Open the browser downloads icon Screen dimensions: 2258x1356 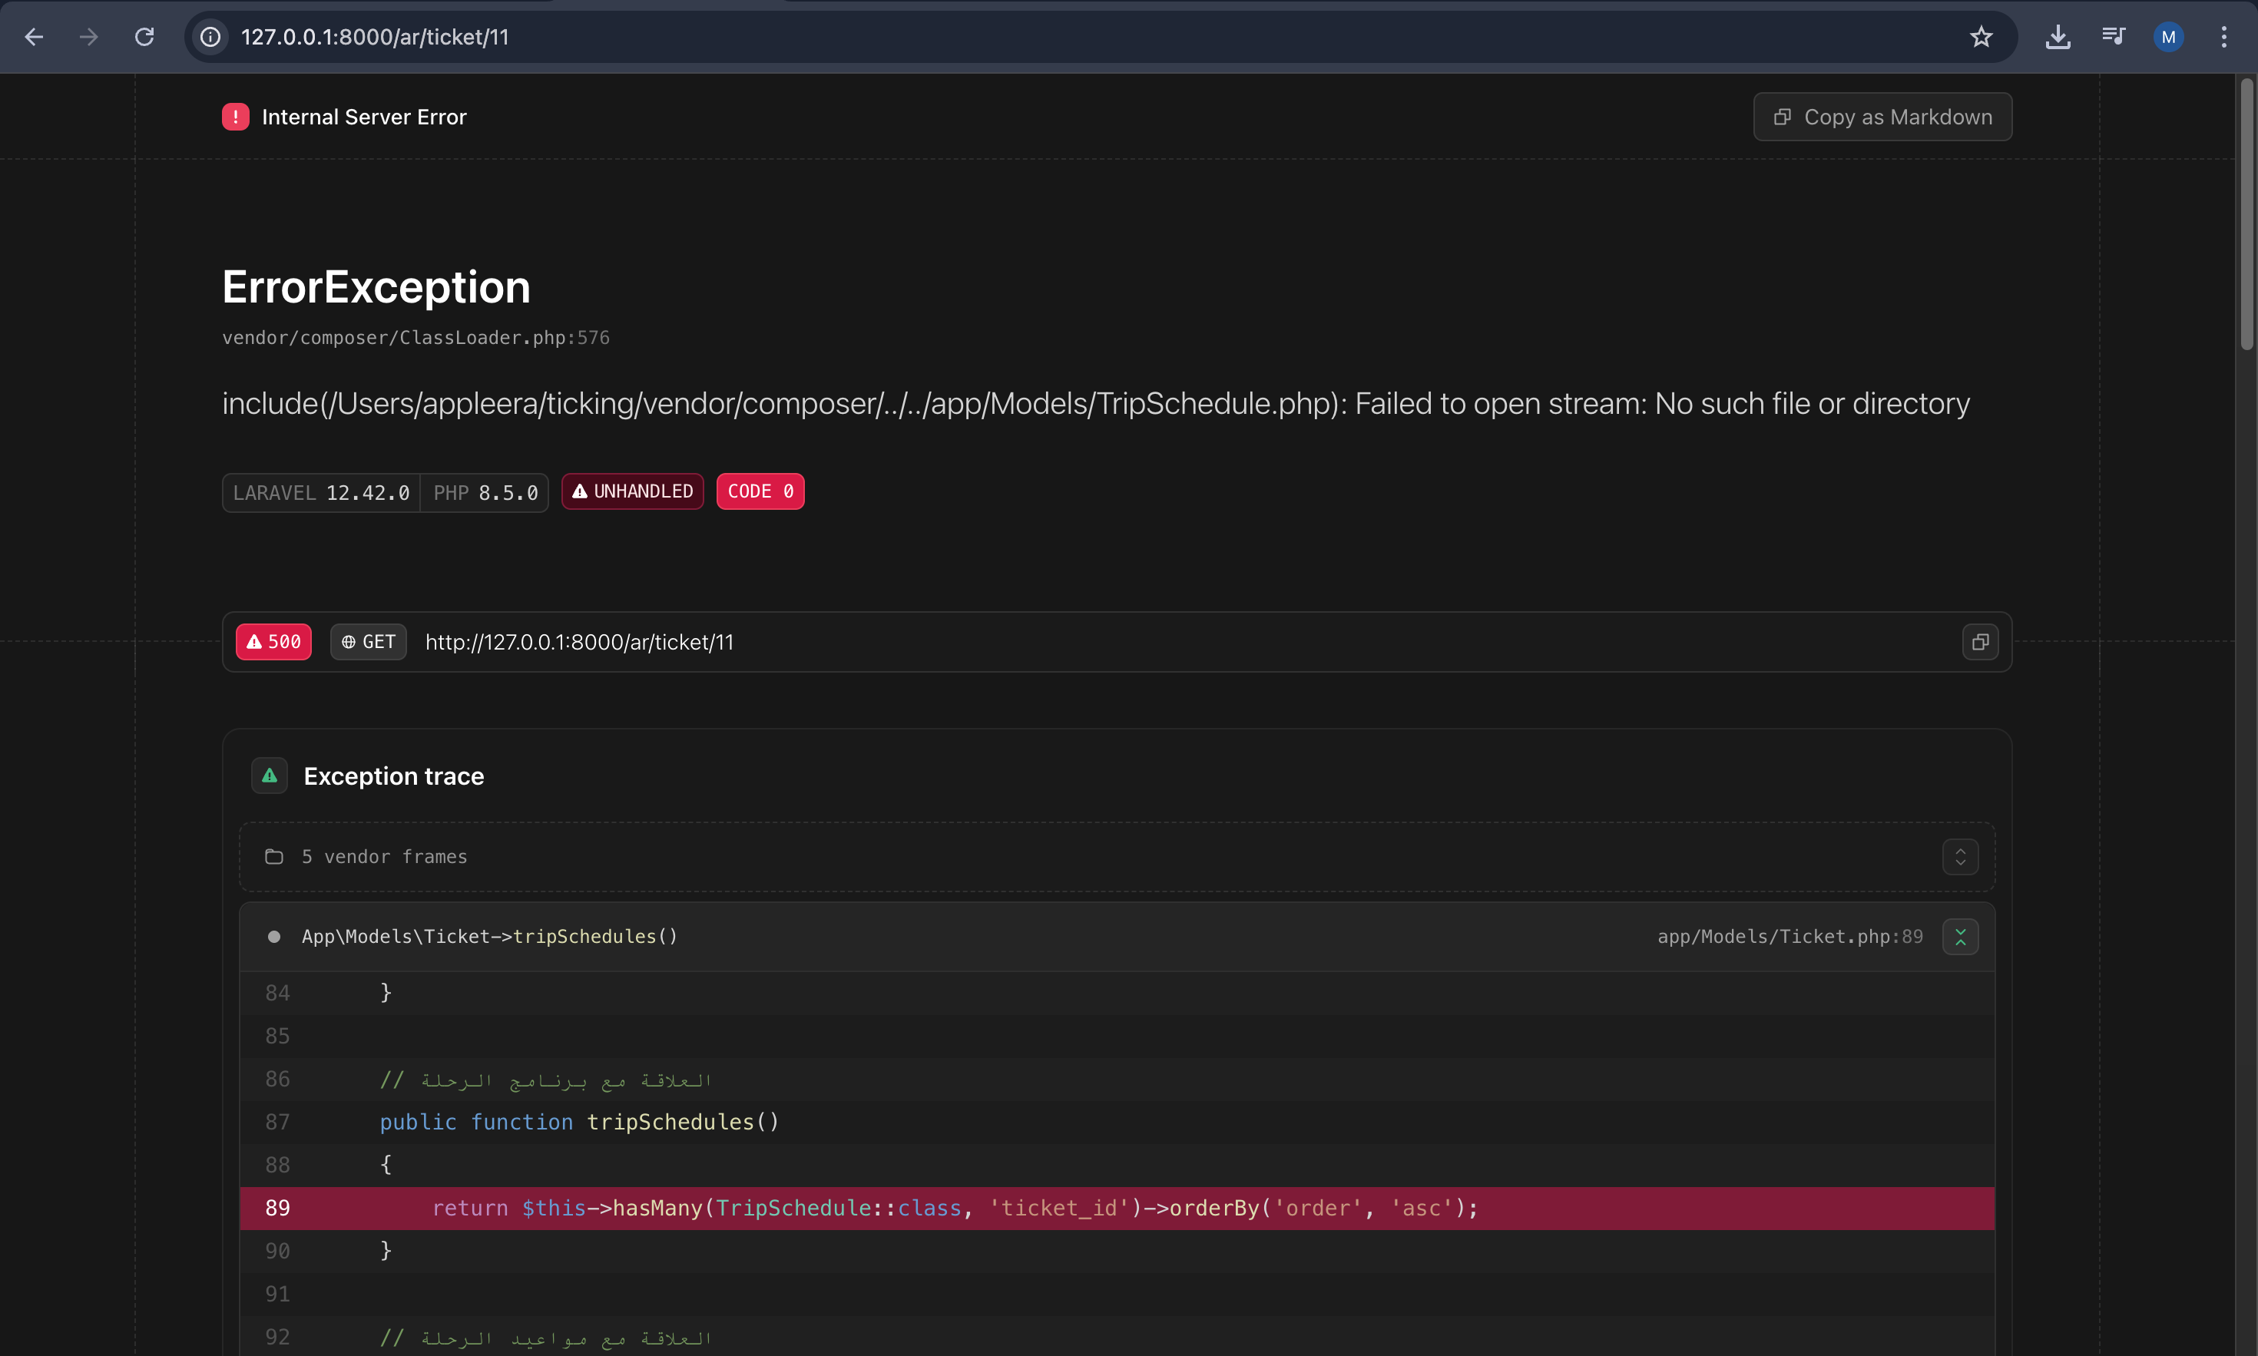point(2058,37)
